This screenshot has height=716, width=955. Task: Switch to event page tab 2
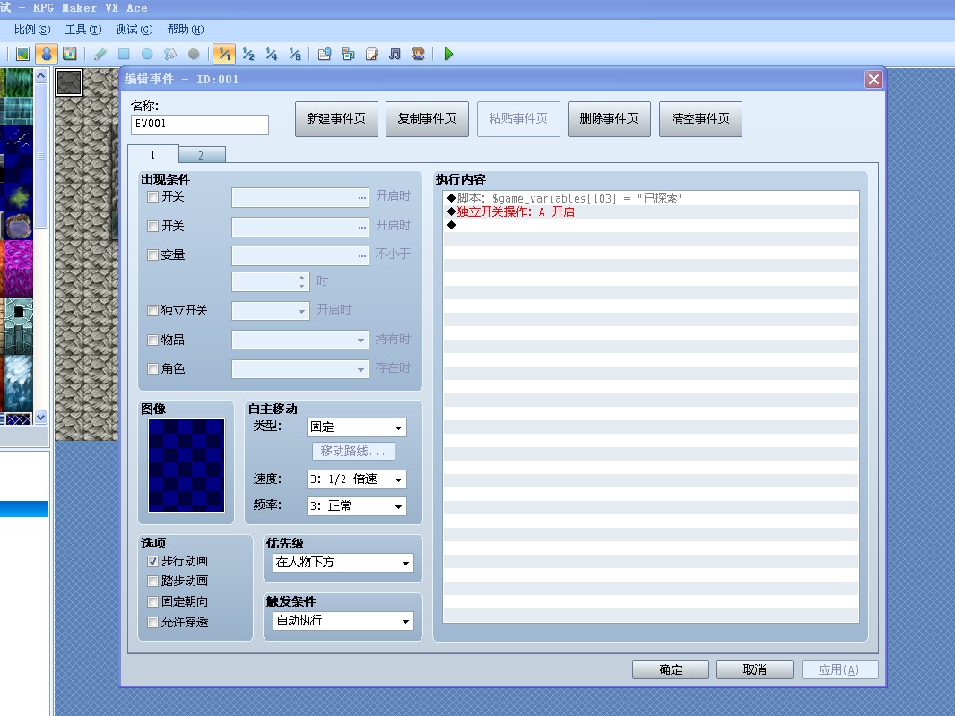(202, 155)
